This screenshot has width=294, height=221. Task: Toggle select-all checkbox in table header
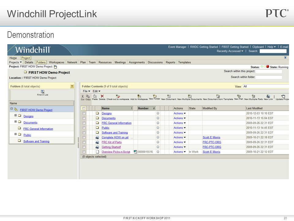tap(84, 108)
